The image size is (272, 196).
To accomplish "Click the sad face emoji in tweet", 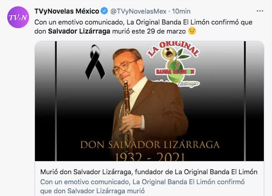I will tap(192, 31).
